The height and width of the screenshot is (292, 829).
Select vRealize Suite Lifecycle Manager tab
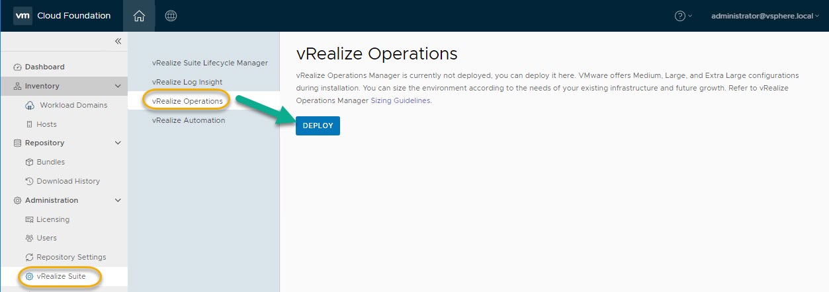(210, 63)
